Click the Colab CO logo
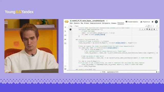164x92 pixels. pyautogui.click(x=67, y=21)
